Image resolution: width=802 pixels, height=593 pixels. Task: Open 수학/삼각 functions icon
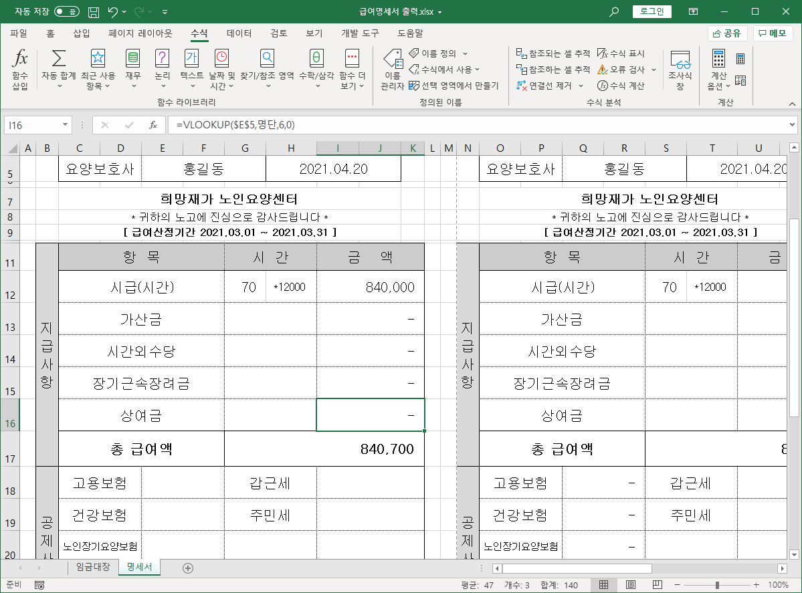[x=316, y=58]
